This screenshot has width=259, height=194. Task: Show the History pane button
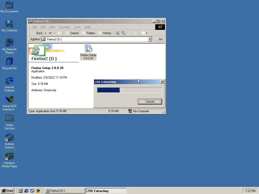click(105, 33)
